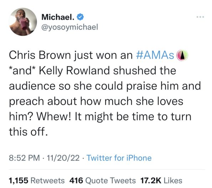Click the tweet text mentioning Kelly Rowland
This screenshot has height=188, width=212.
[105, 93]
